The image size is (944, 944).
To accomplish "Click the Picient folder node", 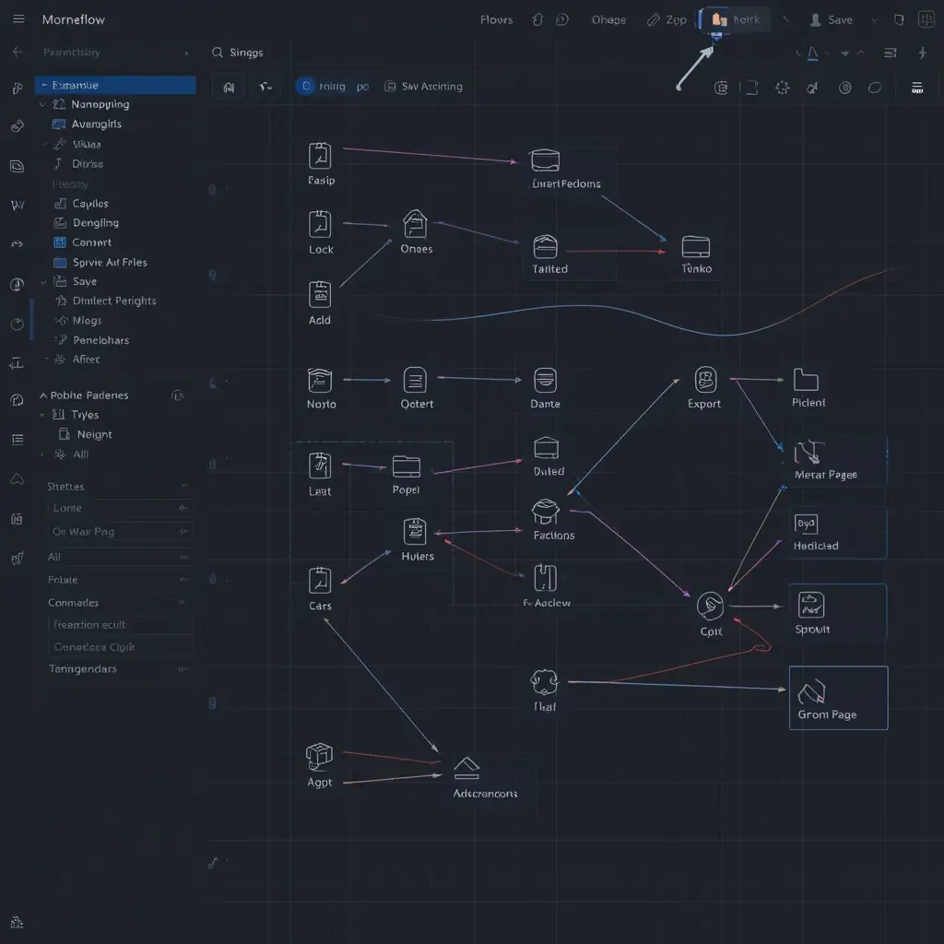I will (x=806, y=379).
